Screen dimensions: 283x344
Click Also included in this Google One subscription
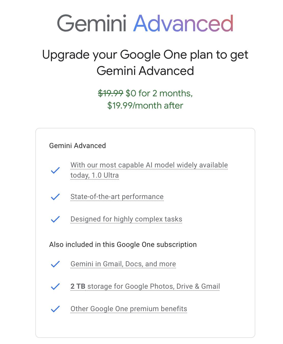point(123,245)
